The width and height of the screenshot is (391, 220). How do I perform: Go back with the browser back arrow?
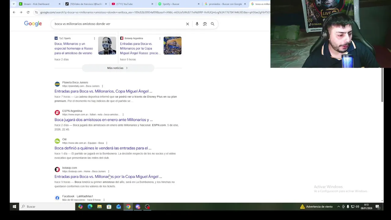14,12
